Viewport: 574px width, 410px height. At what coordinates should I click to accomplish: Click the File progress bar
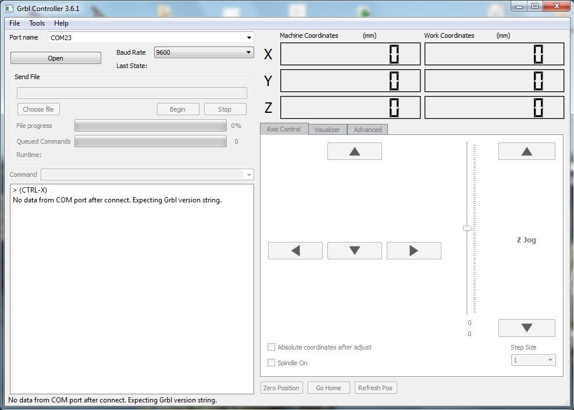(151, 126)
